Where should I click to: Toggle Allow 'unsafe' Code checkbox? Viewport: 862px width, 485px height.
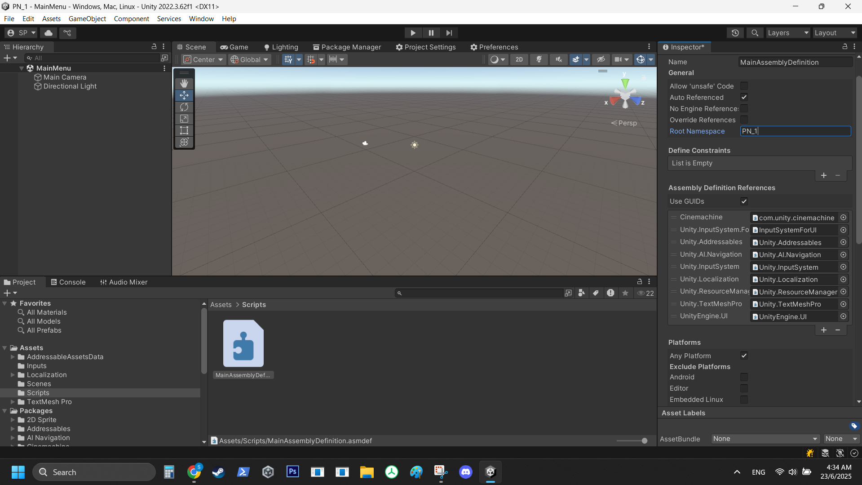[744, 86]
